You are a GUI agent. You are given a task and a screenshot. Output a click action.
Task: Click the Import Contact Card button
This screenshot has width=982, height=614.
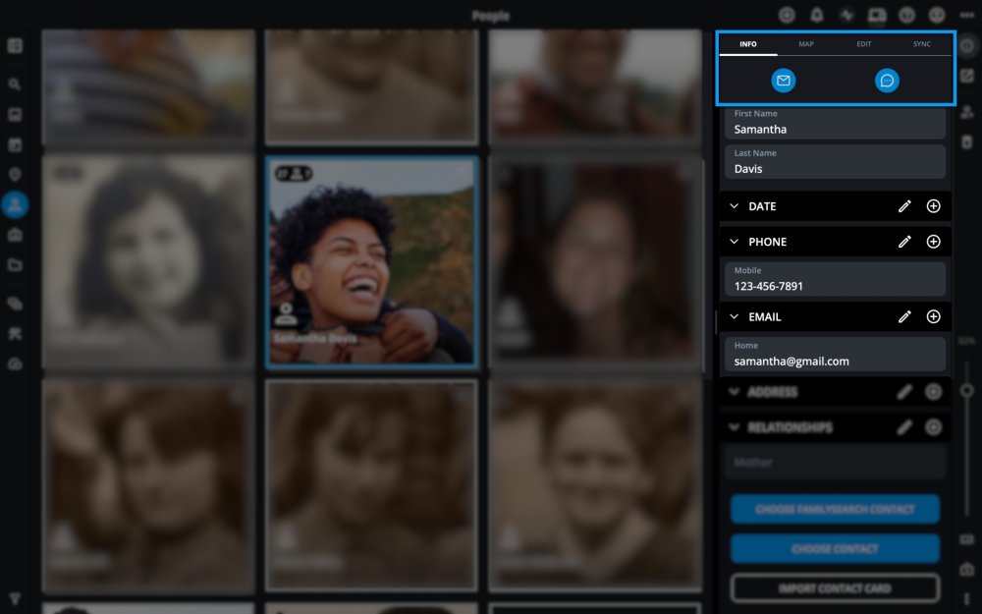[835, 588]
